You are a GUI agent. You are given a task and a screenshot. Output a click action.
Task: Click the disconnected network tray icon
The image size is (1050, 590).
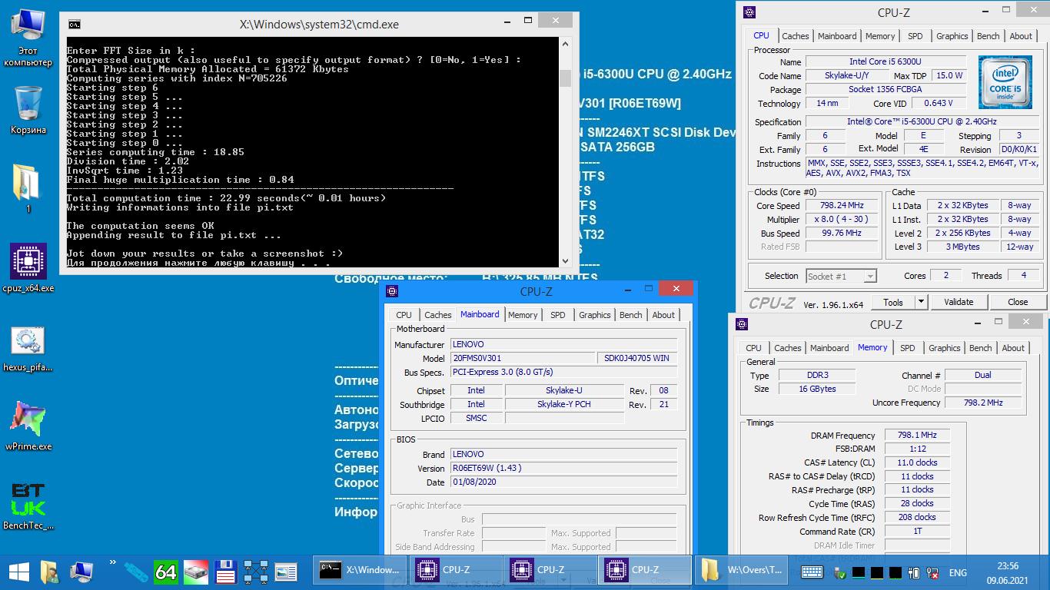933,572
